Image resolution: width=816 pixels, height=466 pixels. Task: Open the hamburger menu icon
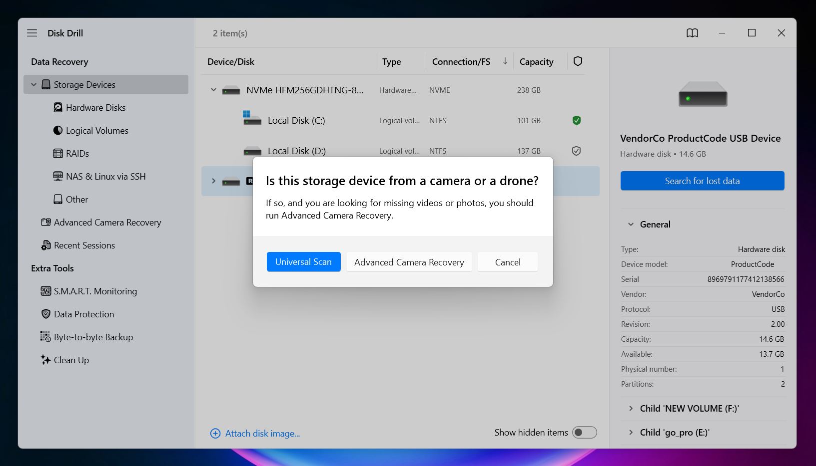coord(32,33)
